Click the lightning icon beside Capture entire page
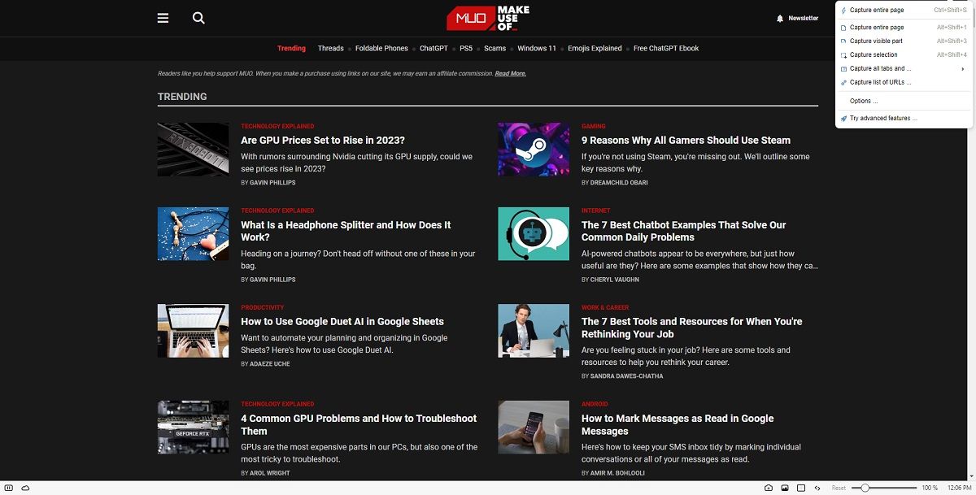 click(843, 10)
